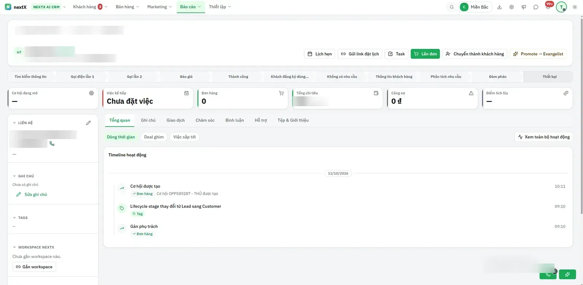Image resolution: width=583 pixels, height=285 pixels.
Task: Click the Sửa ghi chú link
Action: 32,195
